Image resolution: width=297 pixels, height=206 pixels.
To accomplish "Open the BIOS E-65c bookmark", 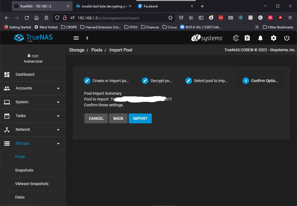I will coord(200,27).
